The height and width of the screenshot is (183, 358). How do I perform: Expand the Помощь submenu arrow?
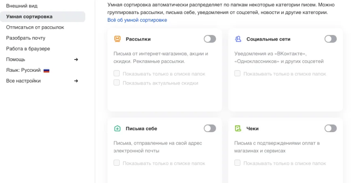[x=76, y=59]
